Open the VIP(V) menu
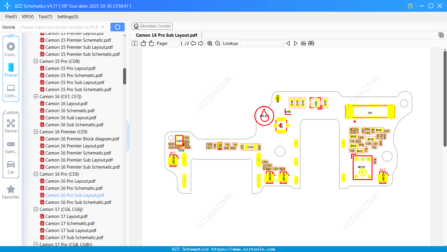447x252 pixels. point(28,17)
